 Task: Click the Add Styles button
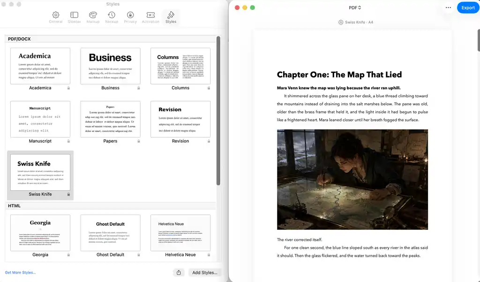[x=204, y=273]
